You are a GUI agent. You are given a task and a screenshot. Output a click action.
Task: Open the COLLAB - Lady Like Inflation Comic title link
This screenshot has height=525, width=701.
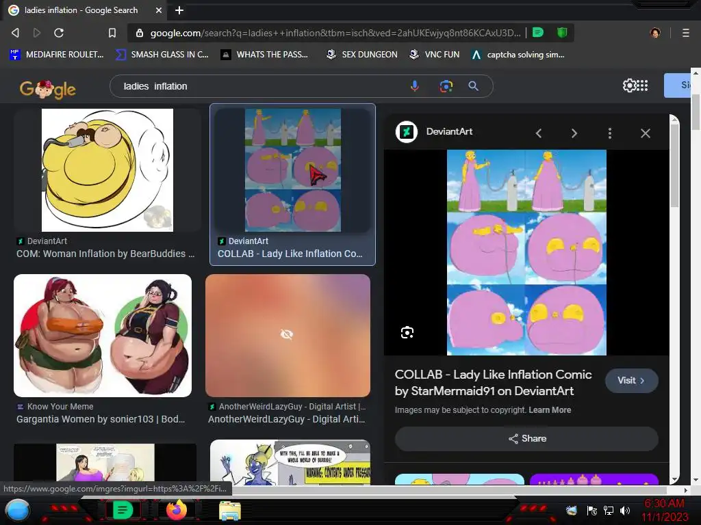coord(493,383)
